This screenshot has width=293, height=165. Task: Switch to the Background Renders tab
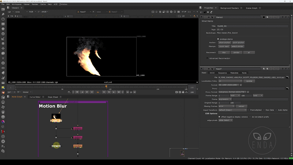coord(230,8)
